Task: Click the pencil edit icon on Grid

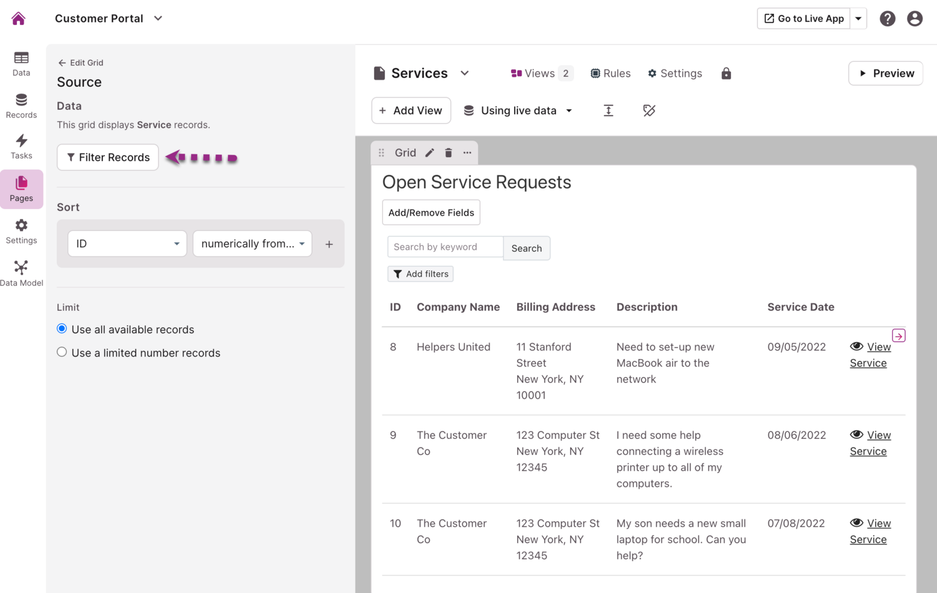Action: tap(430, 153)
